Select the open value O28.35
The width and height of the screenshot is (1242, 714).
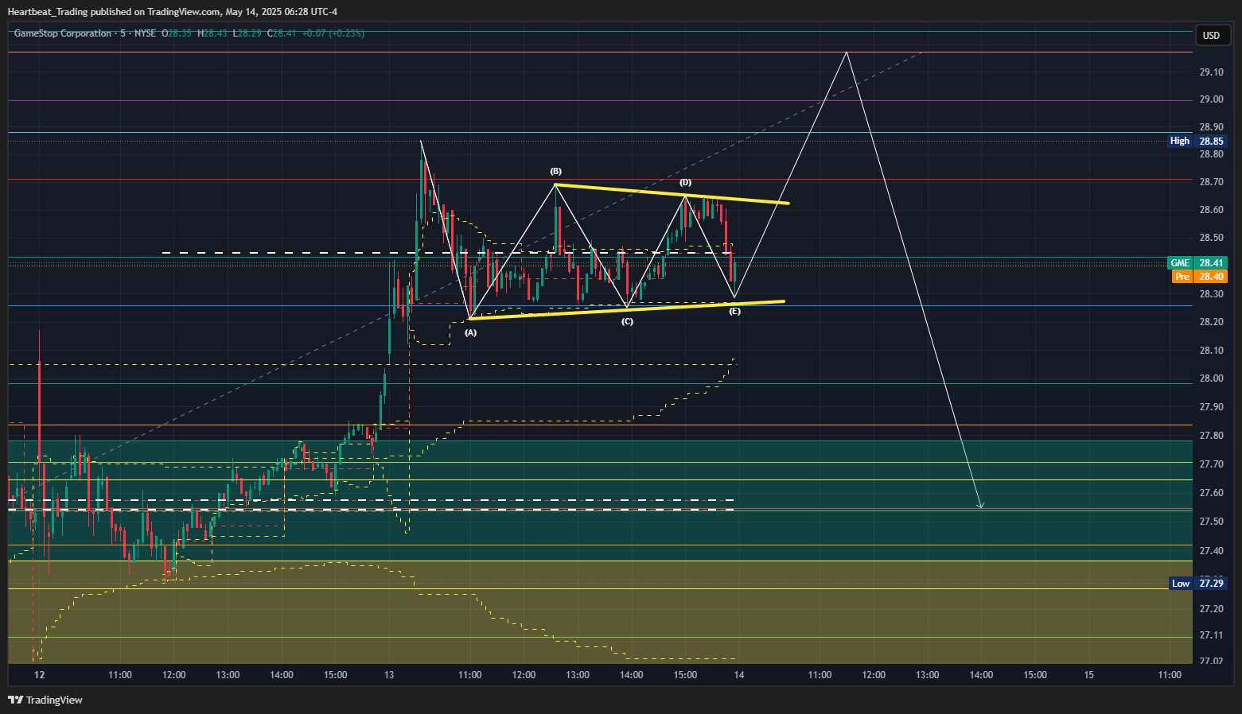coord(177,33)
